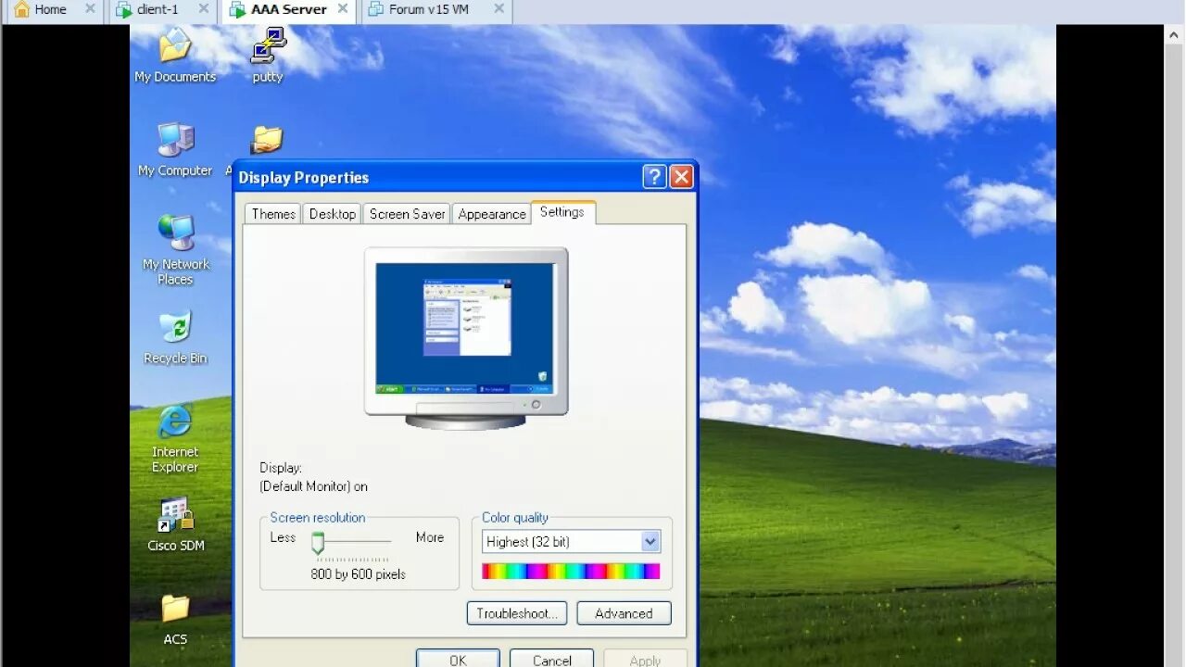Screen dimensions: 1186x667
Task: Select the Recycle Bin icon
Action: (175, 337)
